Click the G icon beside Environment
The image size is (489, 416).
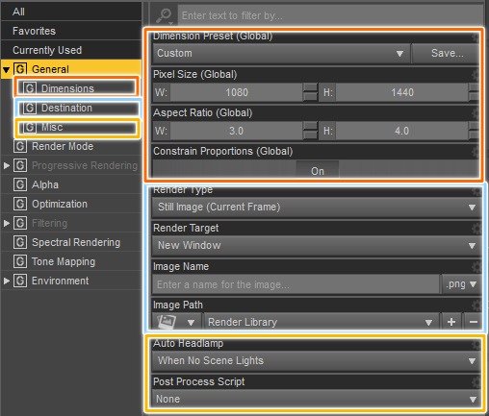click(20, 281)
